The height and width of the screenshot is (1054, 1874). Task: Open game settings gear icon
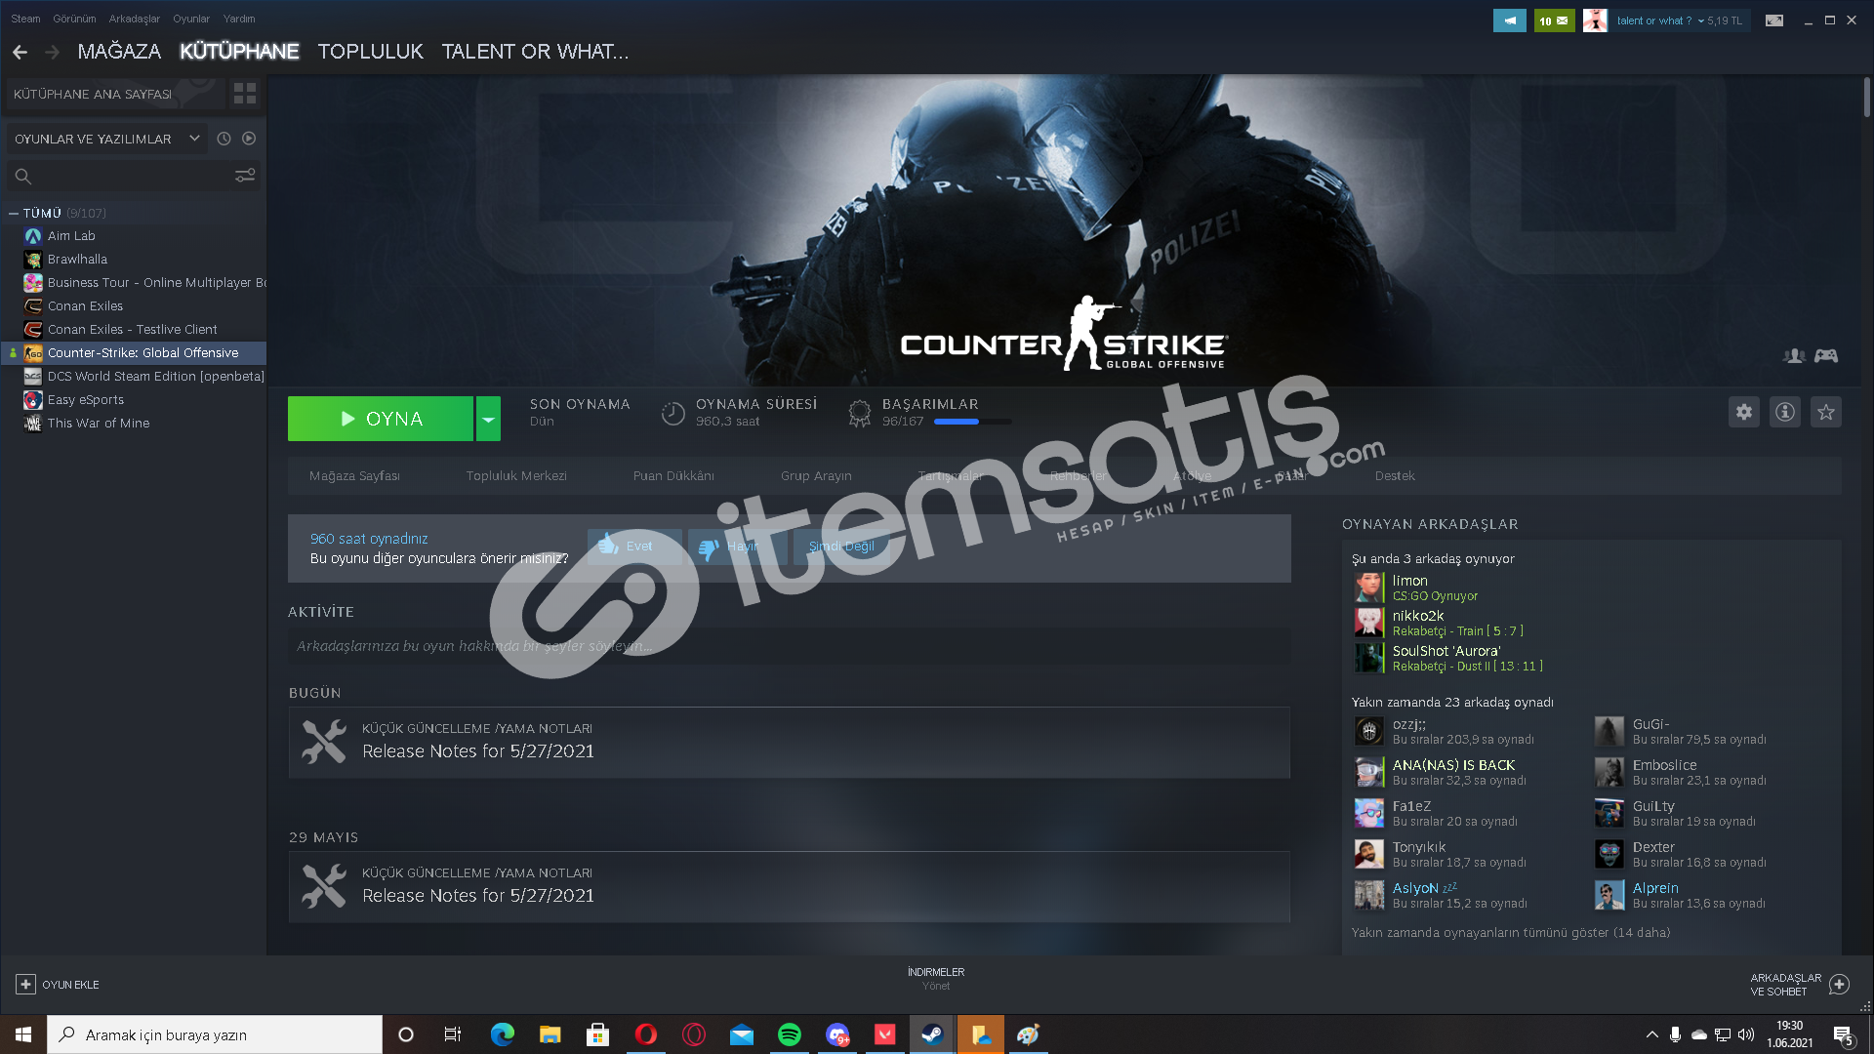click(x=1744, y=412)
